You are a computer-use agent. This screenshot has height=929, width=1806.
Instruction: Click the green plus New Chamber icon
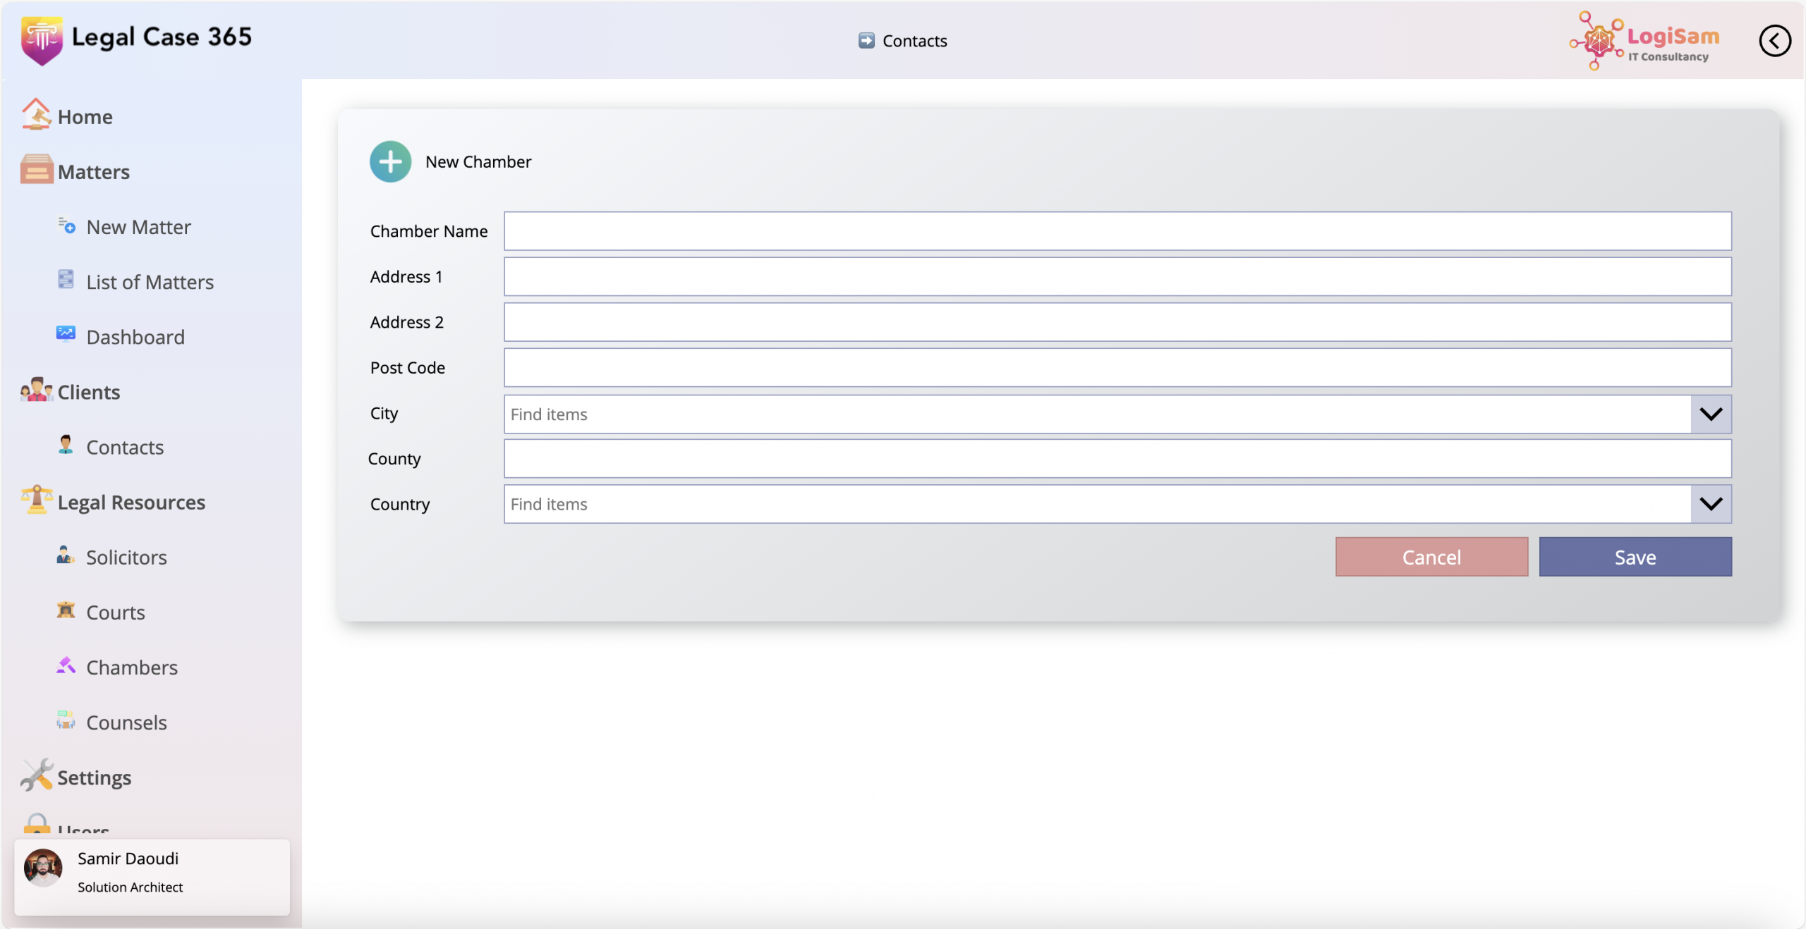point(390,161)
